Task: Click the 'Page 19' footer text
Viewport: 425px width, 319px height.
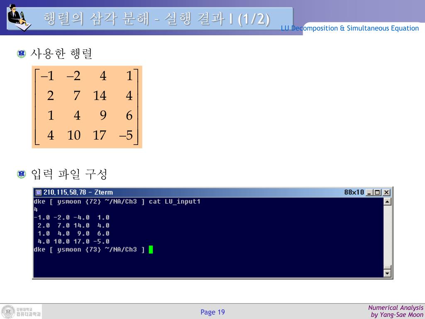Action: [x=212, y=312]
